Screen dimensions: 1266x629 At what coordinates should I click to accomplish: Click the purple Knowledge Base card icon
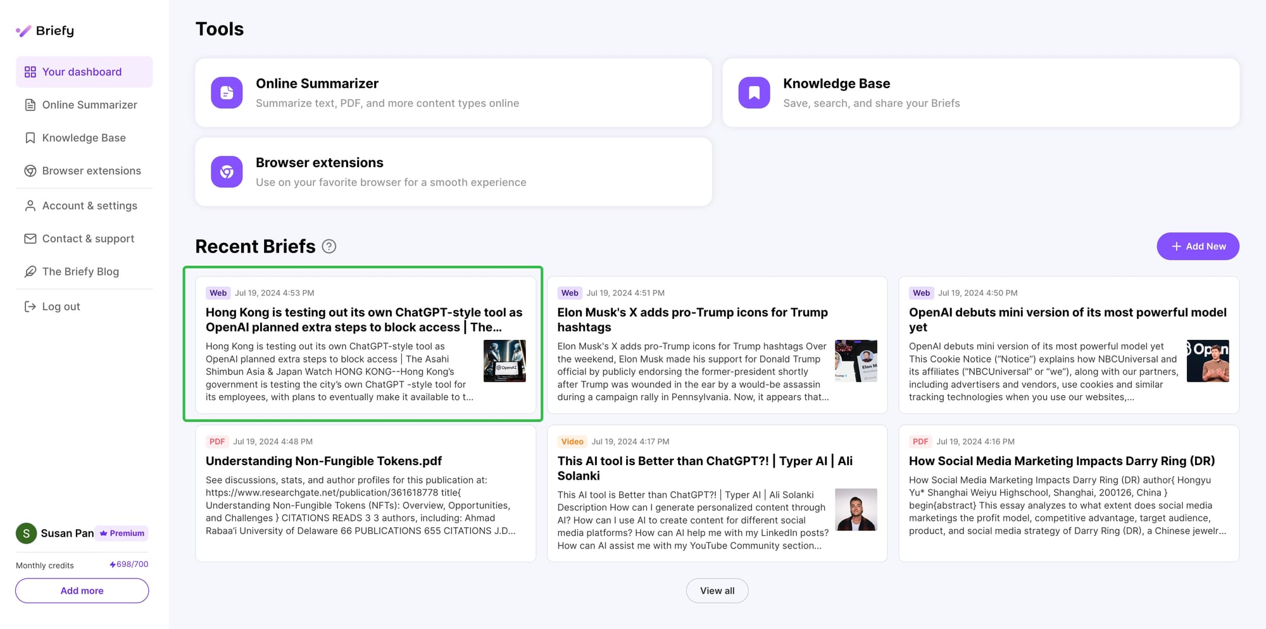[x=754, y=93]
